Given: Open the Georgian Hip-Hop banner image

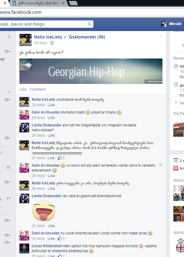Looking at the screenshot, I should [x=91, y=71].
